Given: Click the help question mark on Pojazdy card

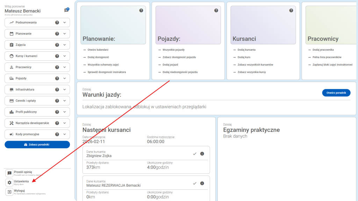Looking at the screenshot, I should (x=216, y=10).
